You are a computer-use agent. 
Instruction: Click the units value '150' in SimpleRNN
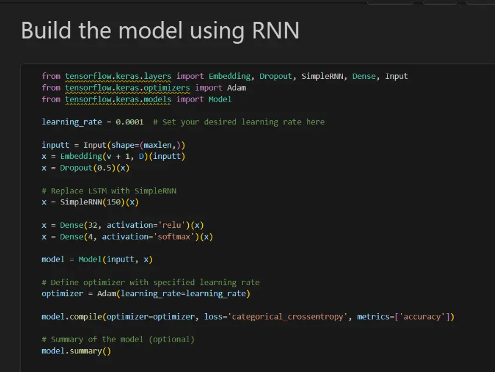113,202
